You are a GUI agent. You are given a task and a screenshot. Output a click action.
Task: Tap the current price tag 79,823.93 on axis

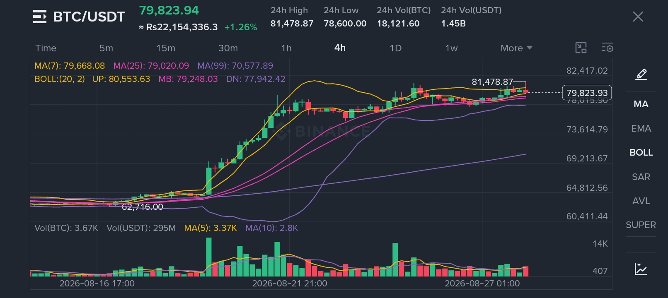coord(587,93)
